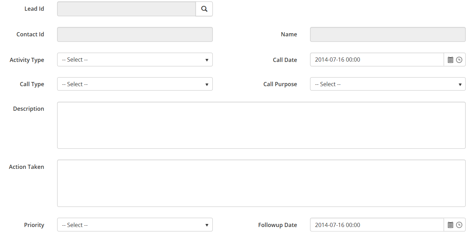Click the Call Date text input

coord(376,60)
